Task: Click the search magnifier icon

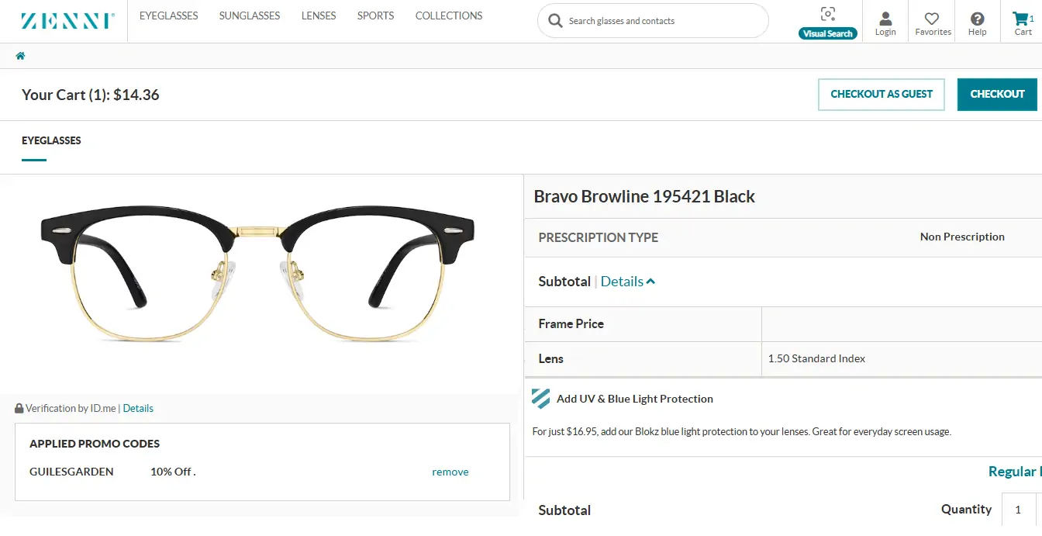Action: pyautogui.click(x=555, y=21)
